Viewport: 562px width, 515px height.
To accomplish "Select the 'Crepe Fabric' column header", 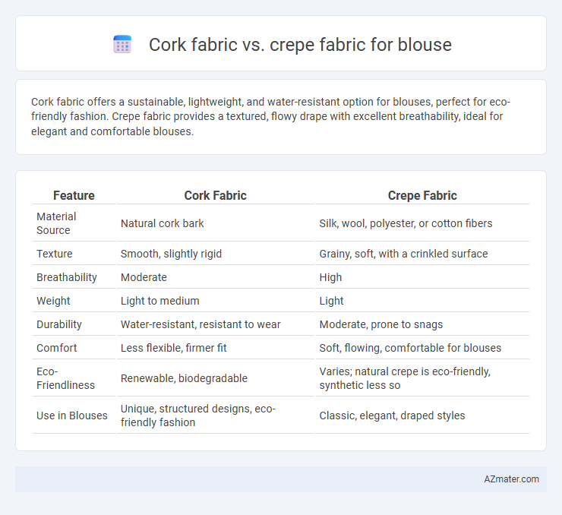I will pos(422,195).
